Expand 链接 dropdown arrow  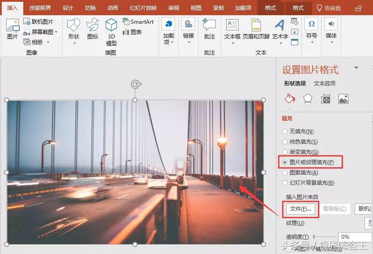[x=189, y=42]
